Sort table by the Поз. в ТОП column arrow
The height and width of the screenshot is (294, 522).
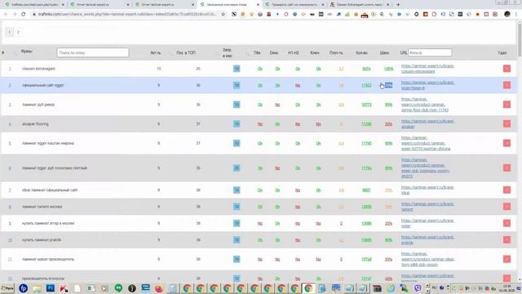pyautogui.click(x=218, y=53)
